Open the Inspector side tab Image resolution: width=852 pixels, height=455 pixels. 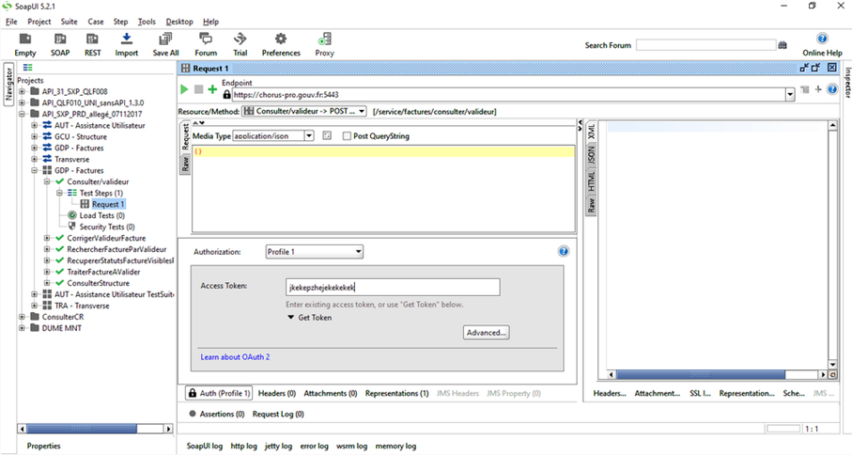point(847,83)
